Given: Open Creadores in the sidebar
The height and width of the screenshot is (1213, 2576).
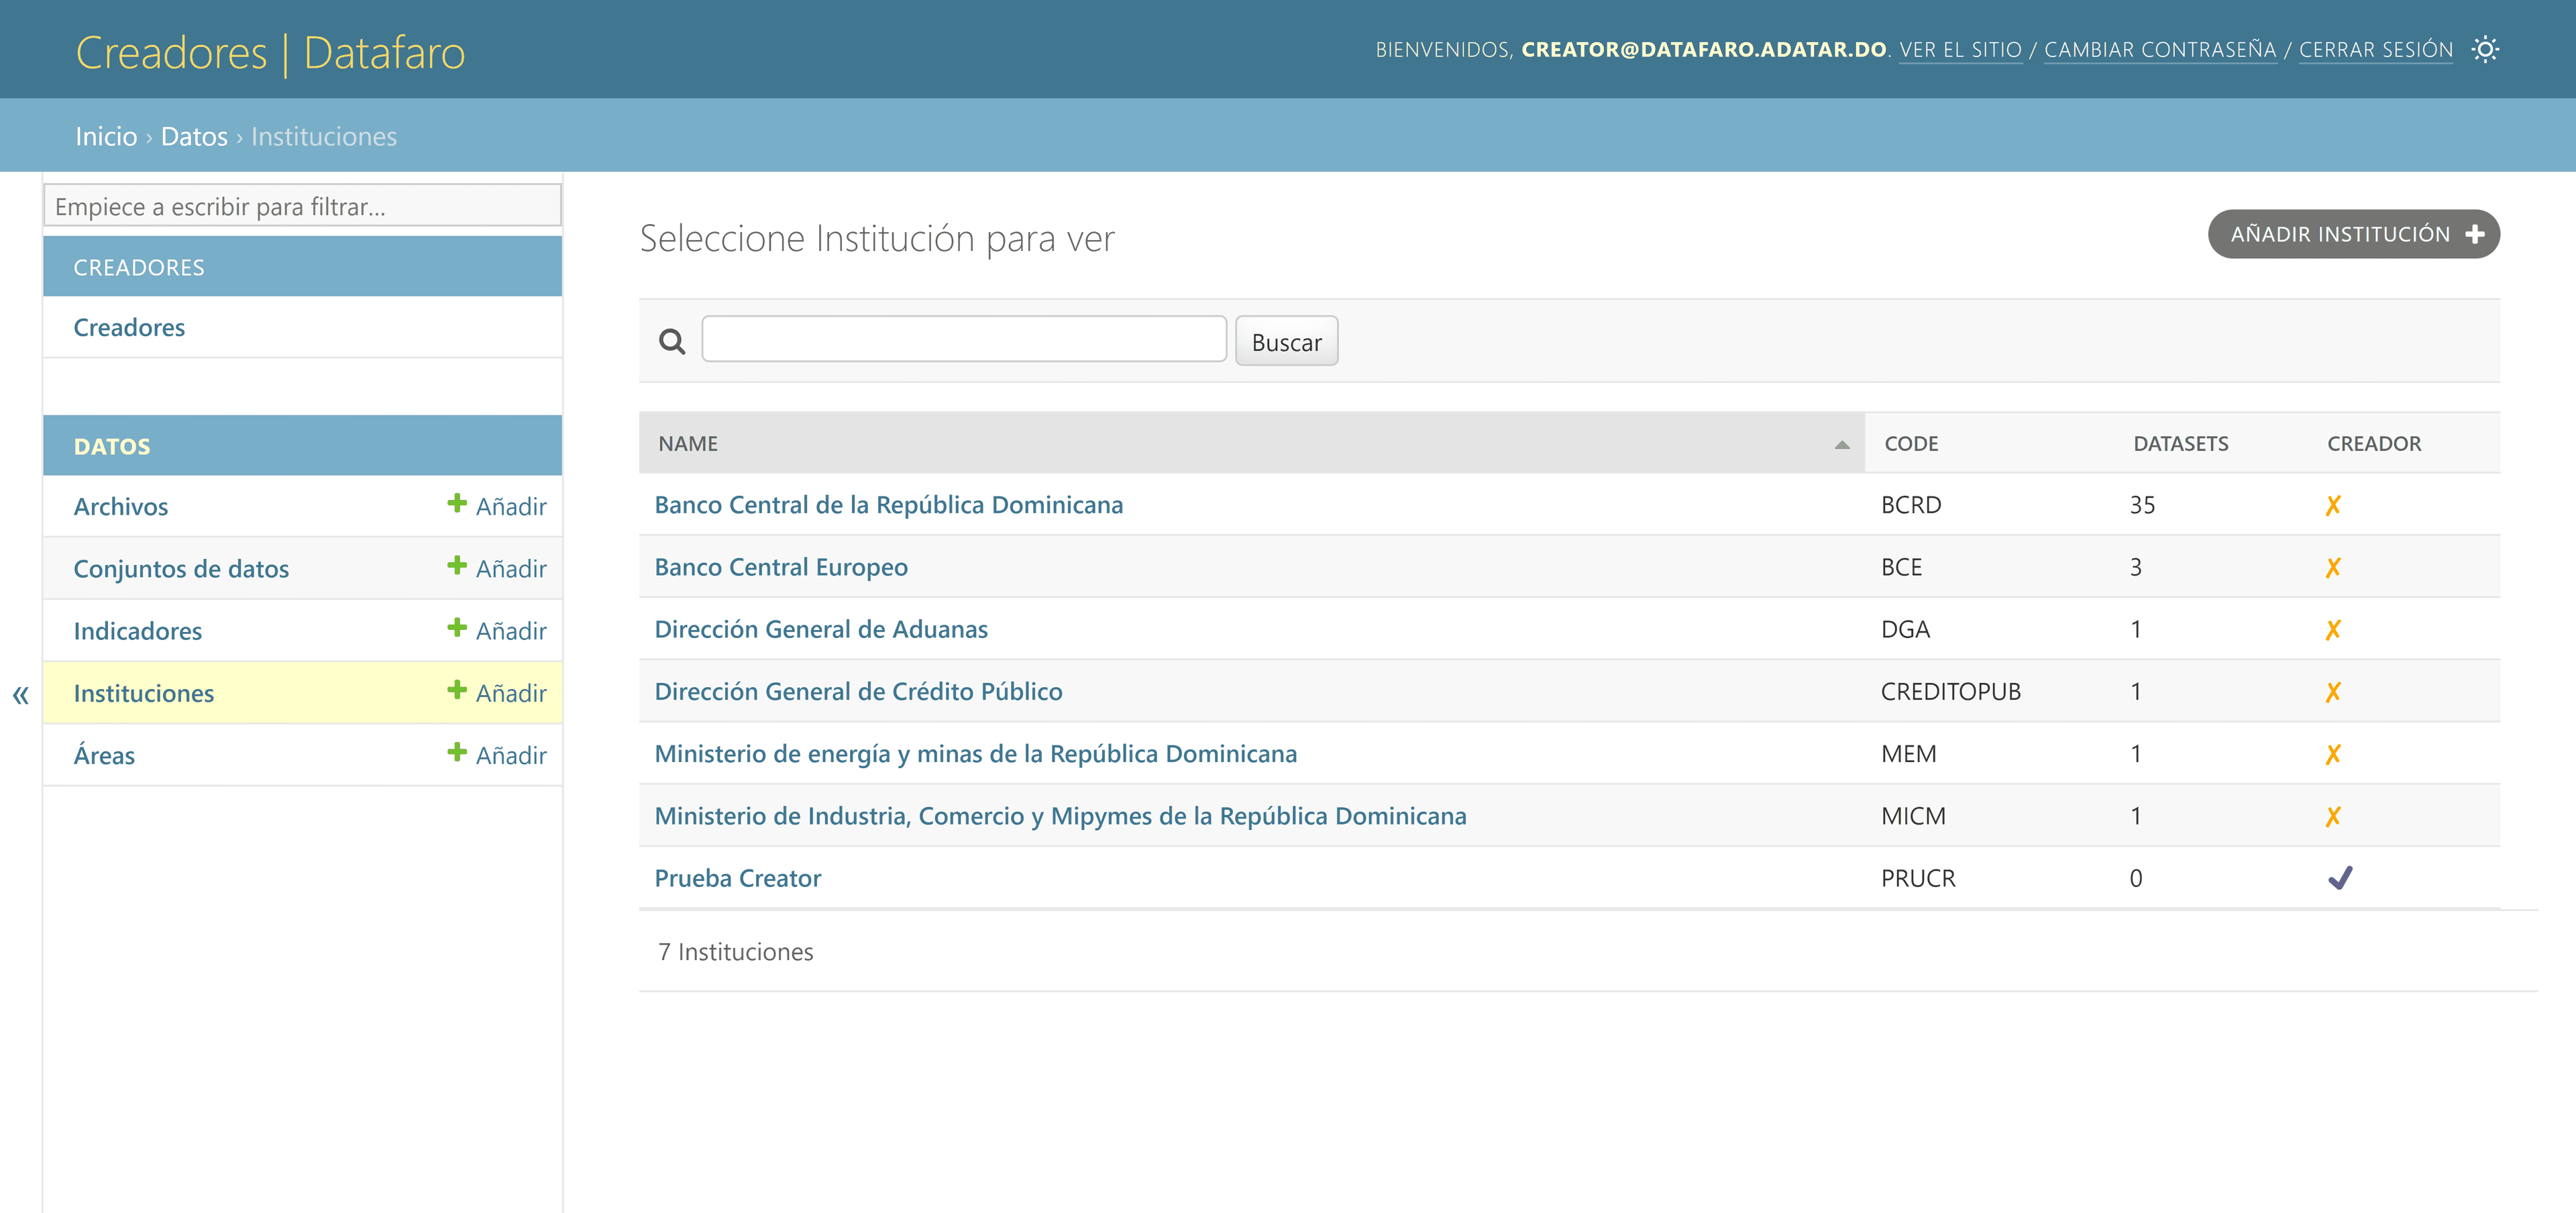Looking at the screenshot, I should (129, 327).
